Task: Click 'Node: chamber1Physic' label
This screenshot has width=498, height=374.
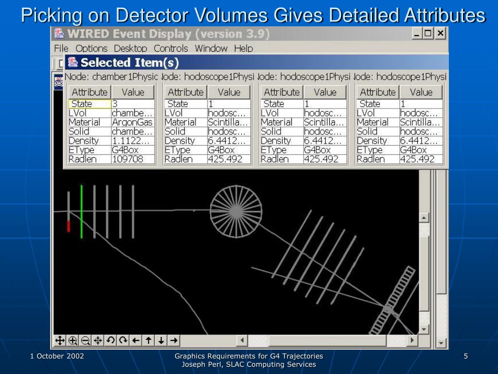Action: click(111, 76)
